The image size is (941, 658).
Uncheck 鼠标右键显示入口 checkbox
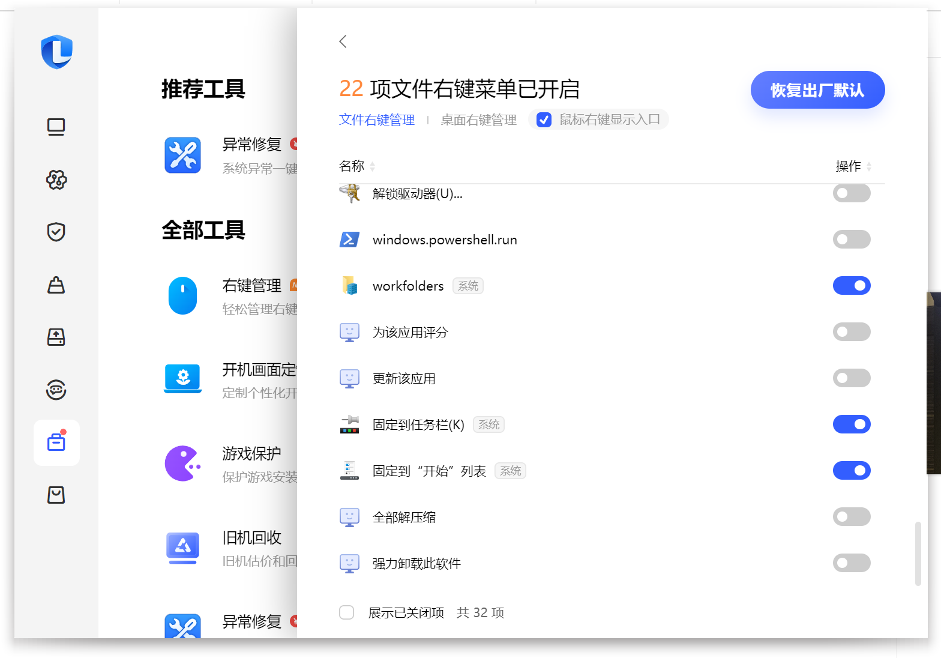[544, 120]
